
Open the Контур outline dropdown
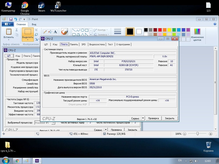click(101, 30)
